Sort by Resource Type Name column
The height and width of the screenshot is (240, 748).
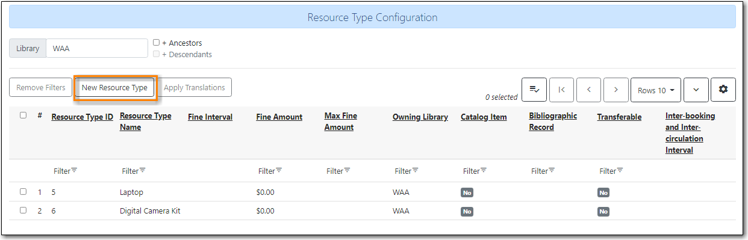click(145, 122)
